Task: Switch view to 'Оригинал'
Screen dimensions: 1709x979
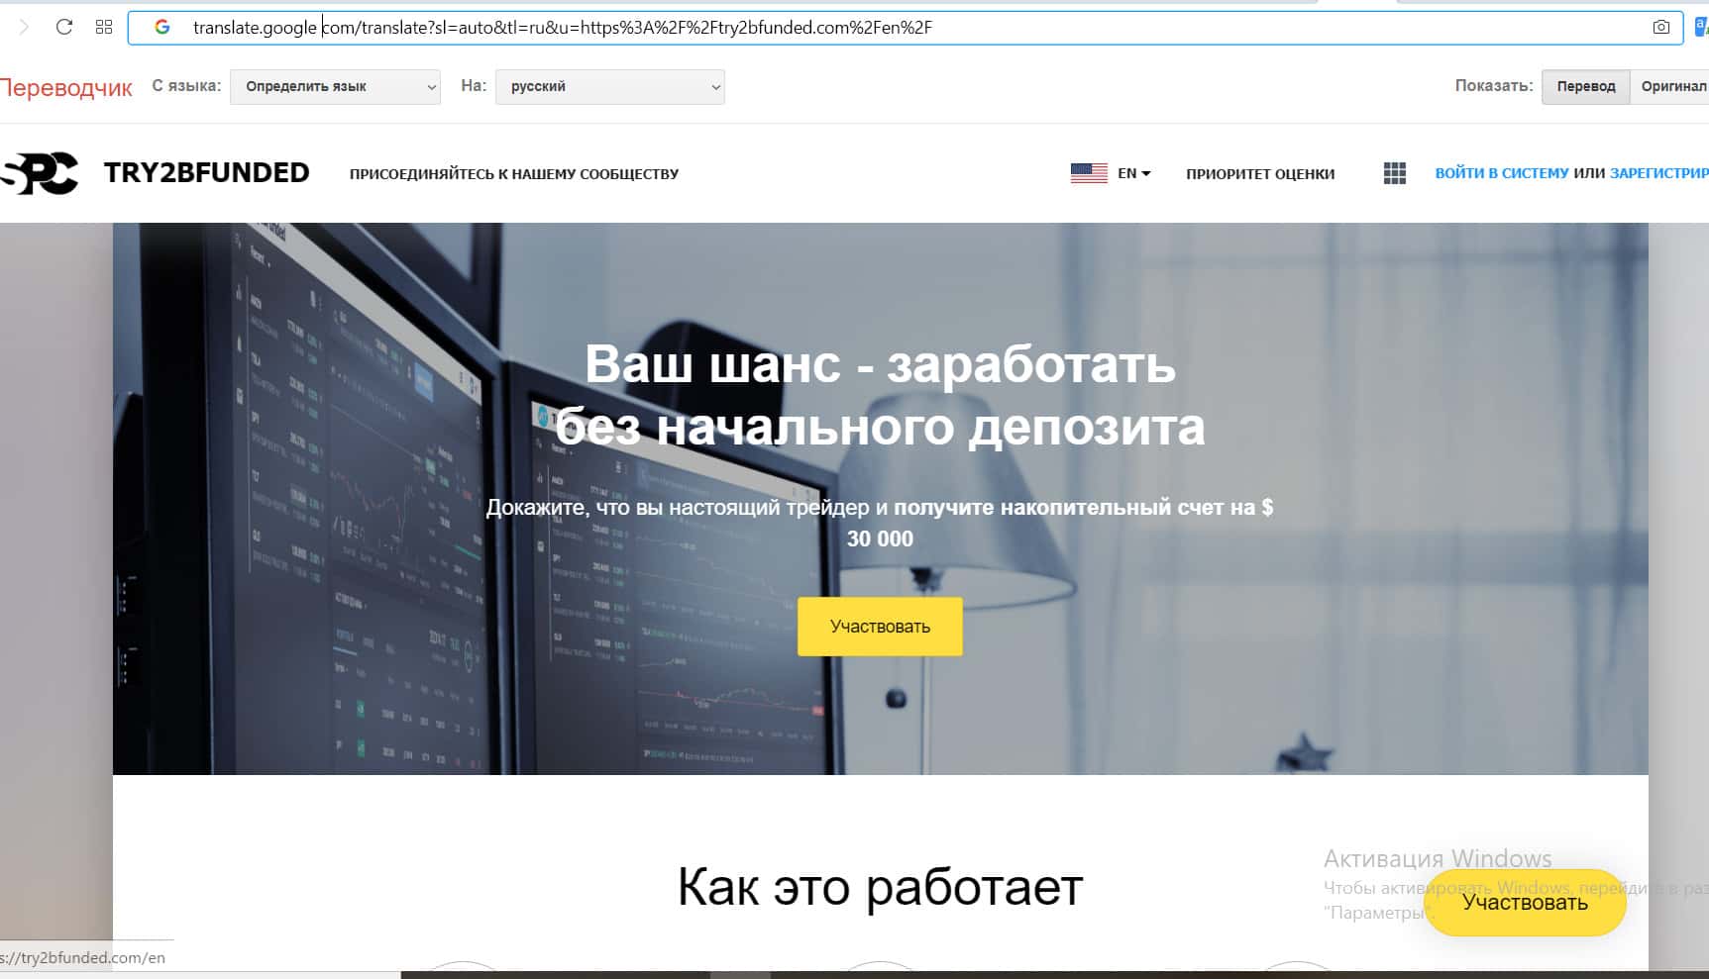Action: pos(1672,86)
